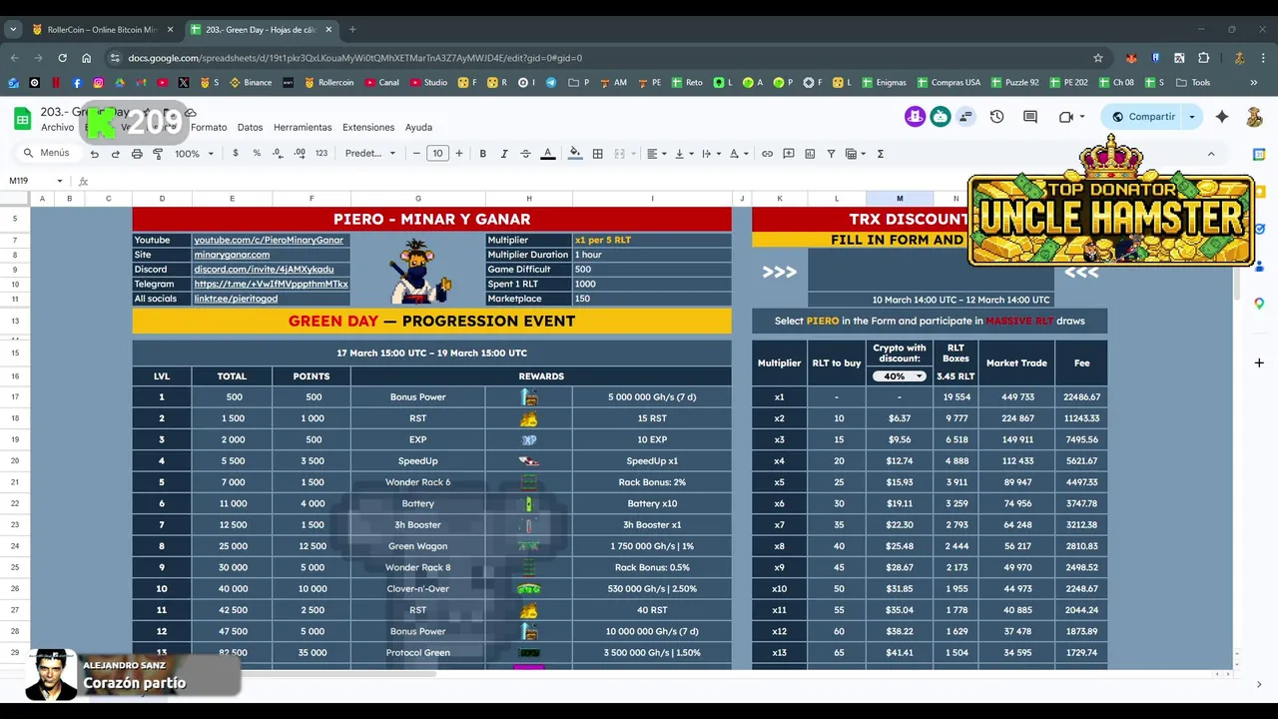Open the 40% discount dropdown cell

pyautogui.click(x=899, y=376)
